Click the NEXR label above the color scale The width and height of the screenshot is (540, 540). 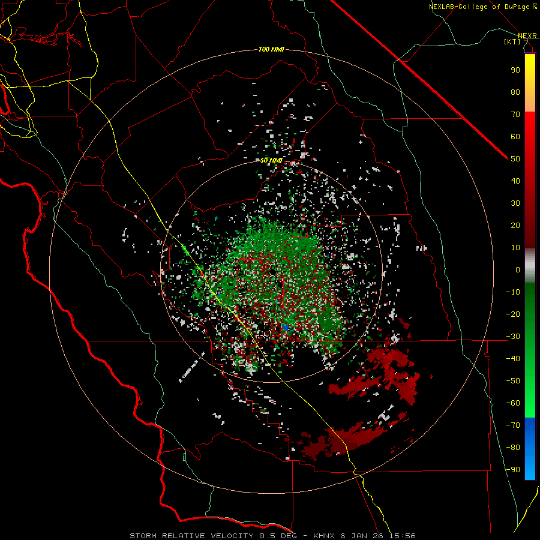527,35
